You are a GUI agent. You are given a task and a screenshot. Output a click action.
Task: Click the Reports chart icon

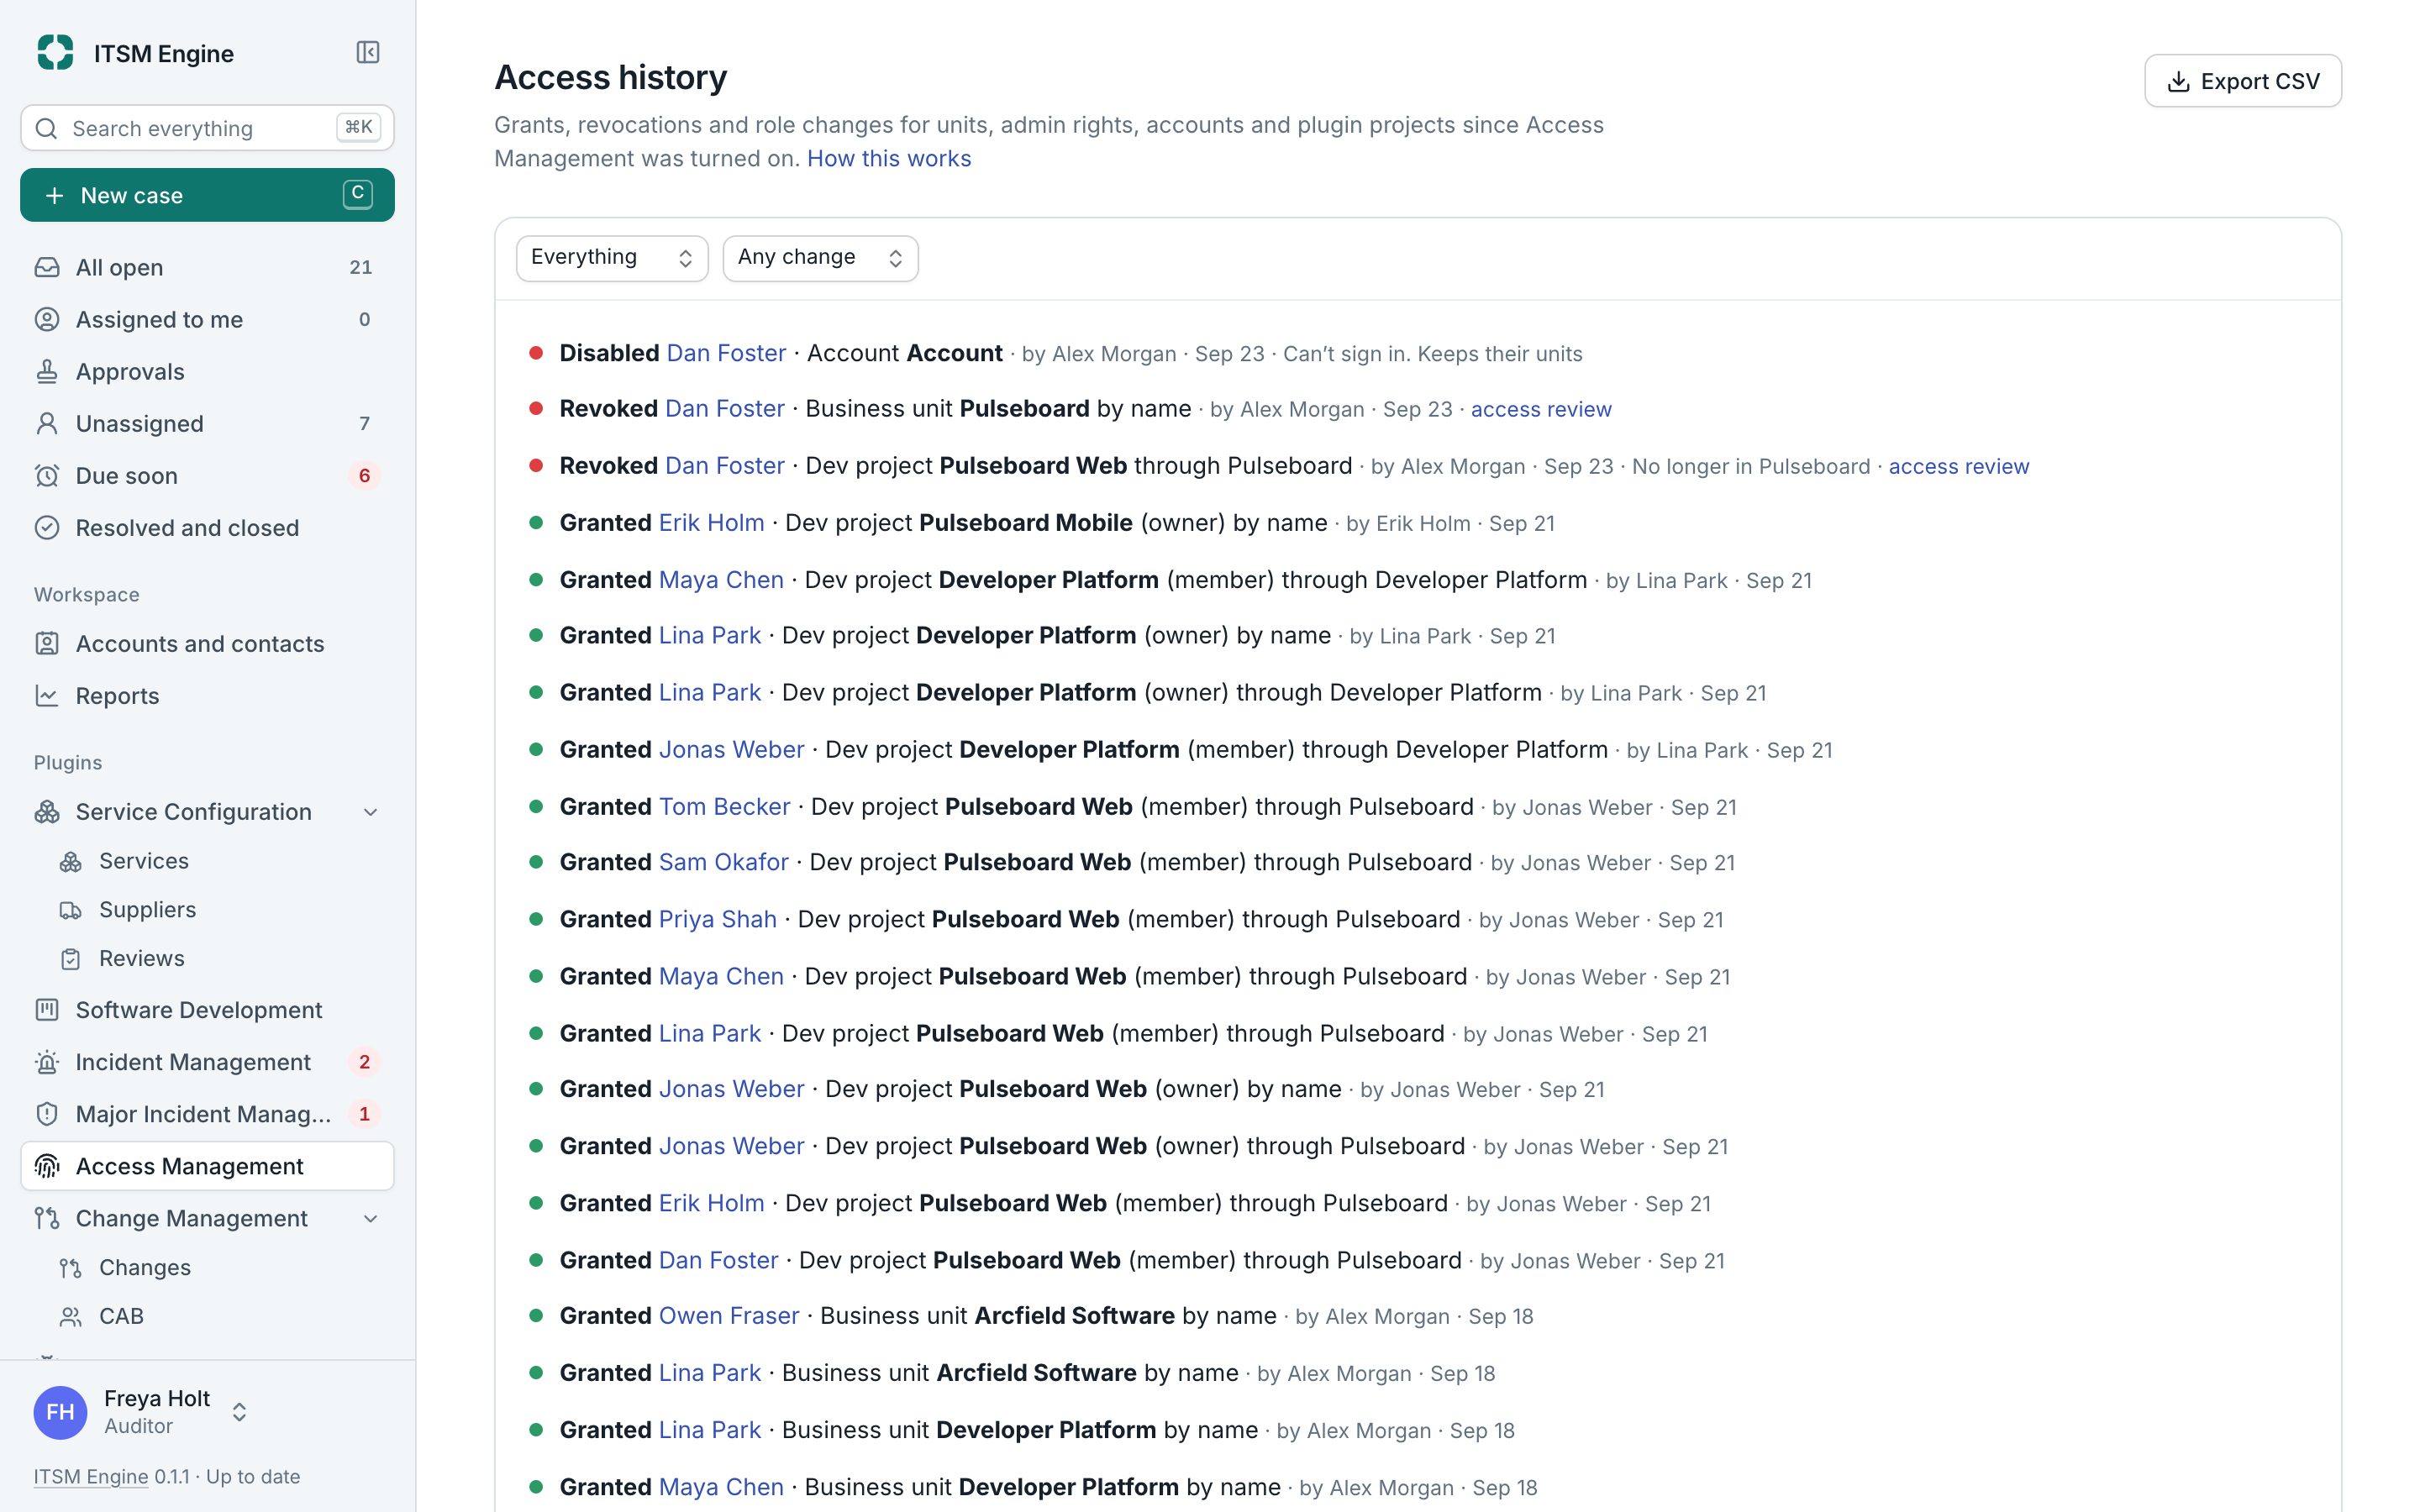[47, 695]
